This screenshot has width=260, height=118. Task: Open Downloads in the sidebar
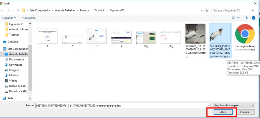coord(14,65)
